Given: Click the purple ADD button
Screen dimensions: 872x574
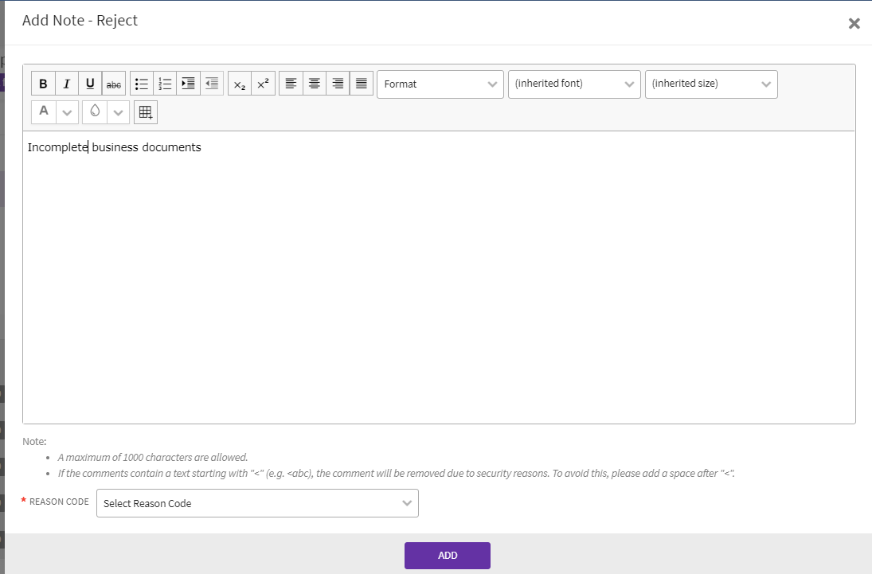Looking at the screenshot, I should [447, 556].
